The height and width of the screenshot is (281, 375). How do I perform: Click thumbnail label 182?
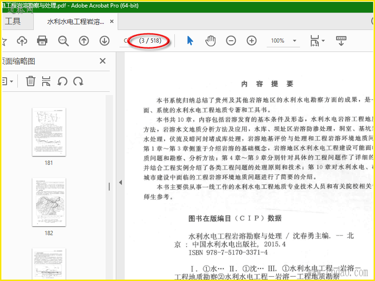(x=49, y=233)
